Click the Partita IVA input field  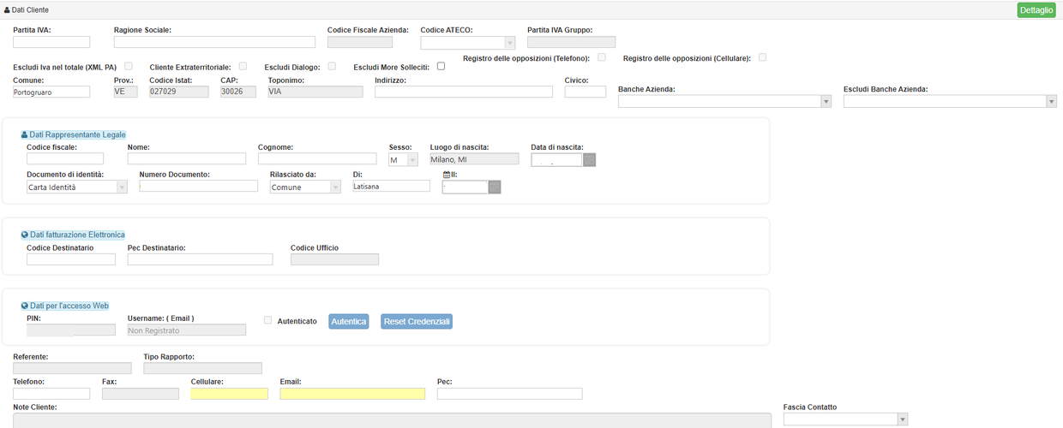tap(51, 42)
